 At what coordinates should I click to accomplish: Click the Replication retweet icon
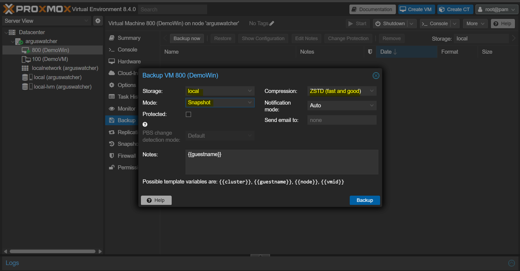(112, 132)
